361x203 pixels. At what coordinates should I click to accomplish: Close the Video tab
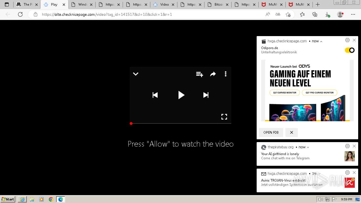(173, 5)
